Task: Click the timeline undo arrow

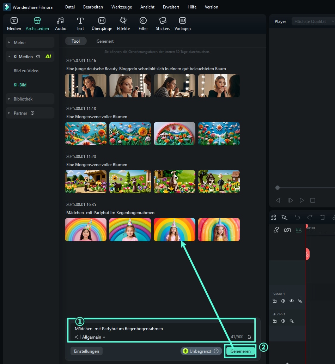Action: coord(297,217)
